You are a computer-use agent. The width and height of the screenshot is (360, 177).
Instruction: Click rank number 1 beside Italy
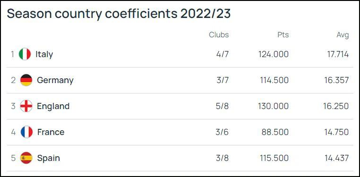[x=13, y=54]
